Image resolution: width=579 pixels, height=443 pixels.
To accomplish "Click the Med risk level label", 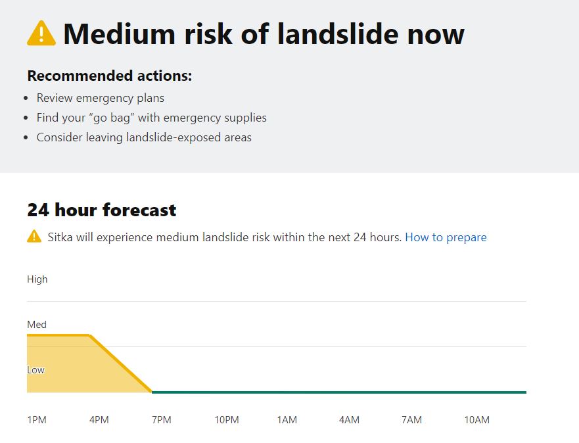I will [37, 325].
